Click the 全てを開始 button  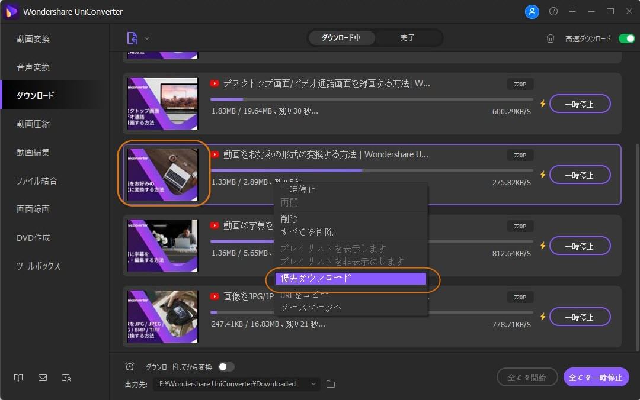[x=527, y=377]
